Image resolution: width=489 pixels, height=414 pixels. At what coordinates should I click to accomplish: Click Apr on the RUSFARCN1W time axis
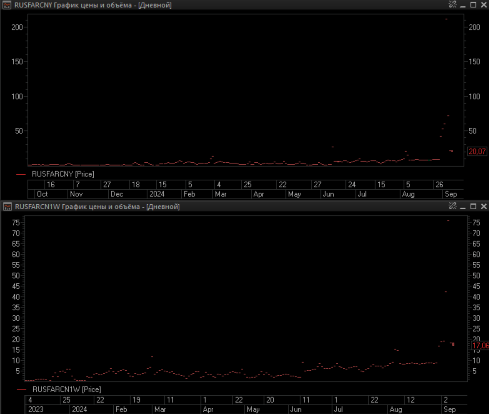(x=208, y=409)
